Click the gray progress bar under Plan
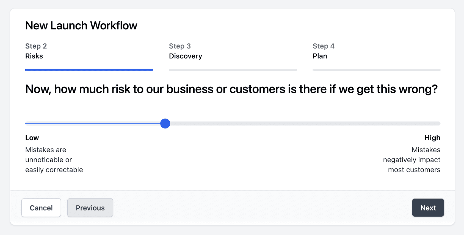464x235 pixels. point(377,70)
